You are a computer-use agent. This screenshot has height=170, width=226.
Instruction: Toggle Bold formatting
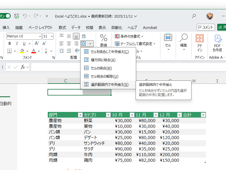10,43
